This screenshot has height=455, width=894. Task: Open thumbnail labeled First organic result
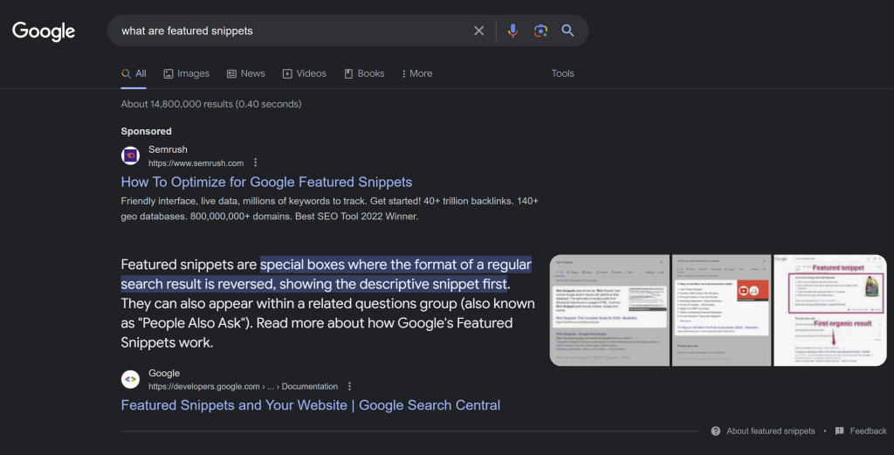tap(829, 310)
